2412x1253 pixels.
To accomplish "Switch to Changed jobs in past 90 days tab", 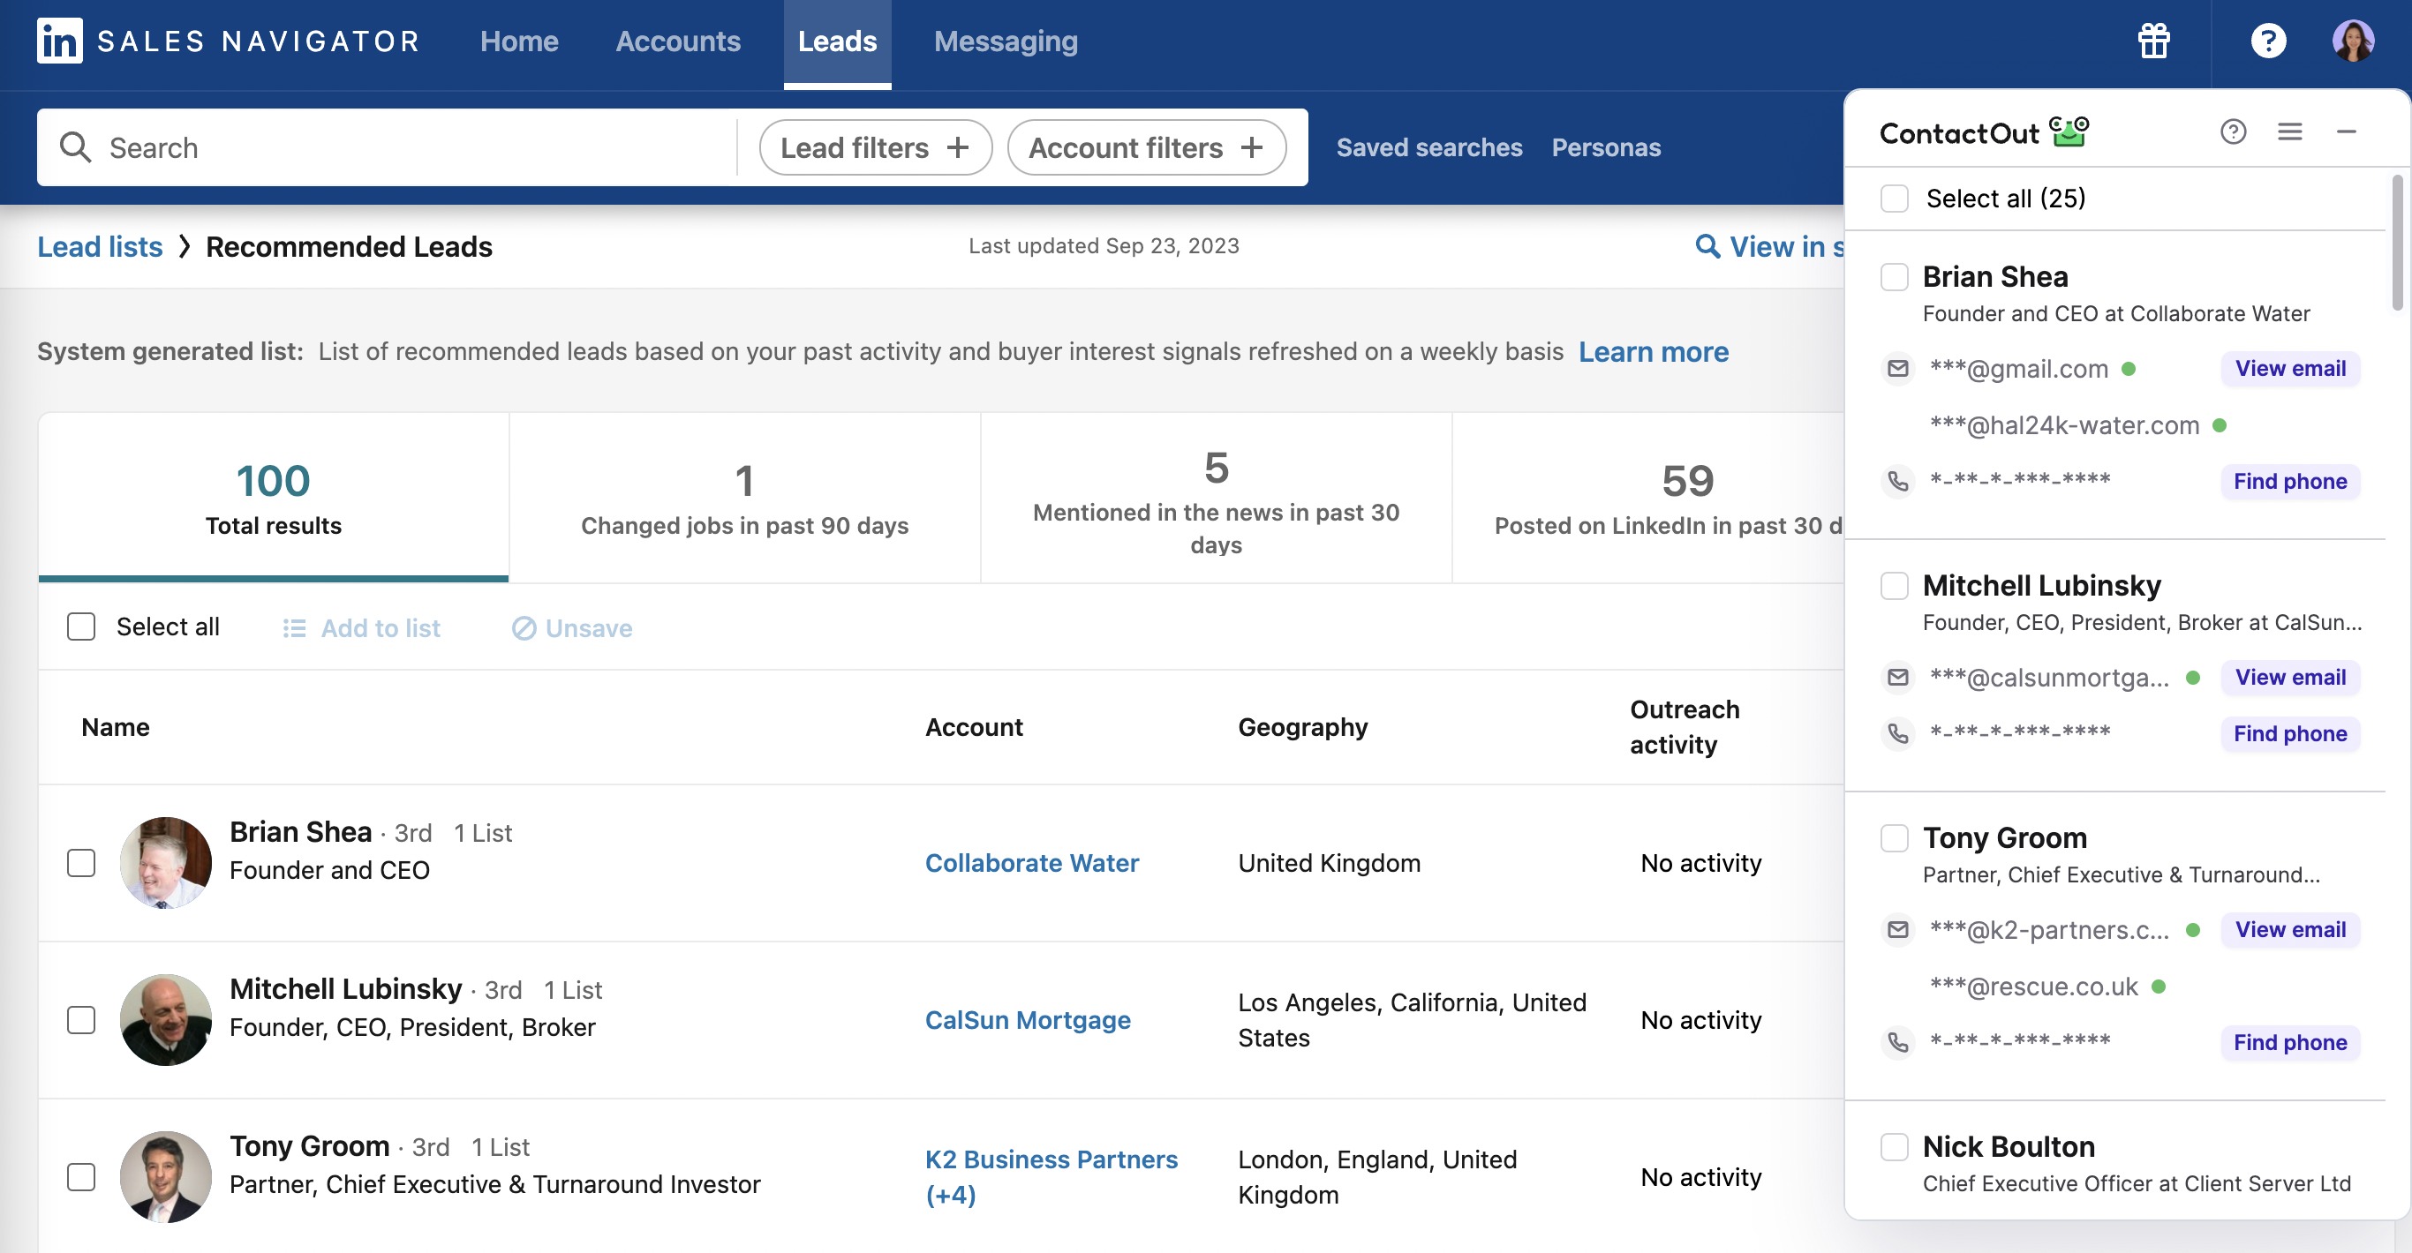I will (743, 499).
